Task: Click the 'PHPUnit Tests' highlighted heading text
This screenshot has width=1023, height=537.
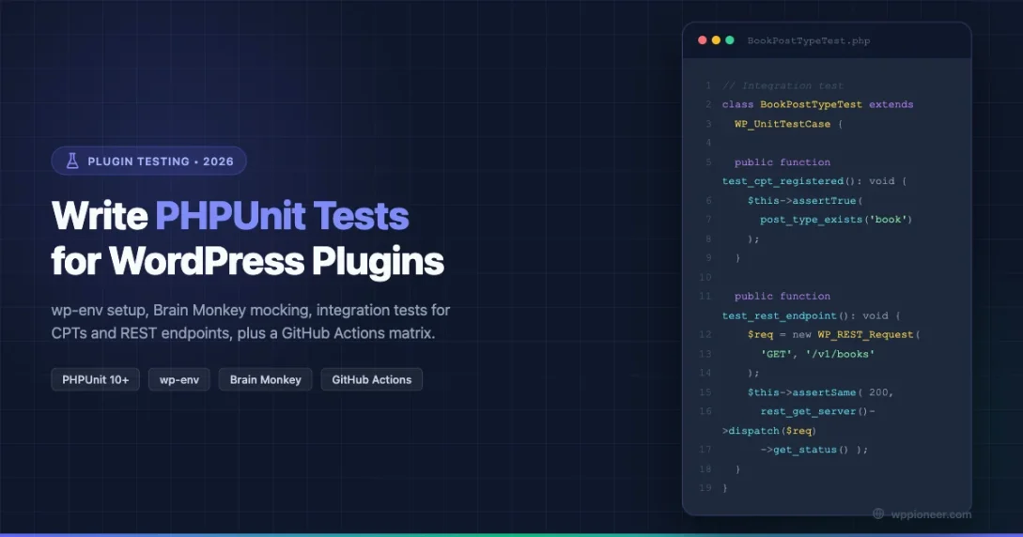Action: click(282, 216)
